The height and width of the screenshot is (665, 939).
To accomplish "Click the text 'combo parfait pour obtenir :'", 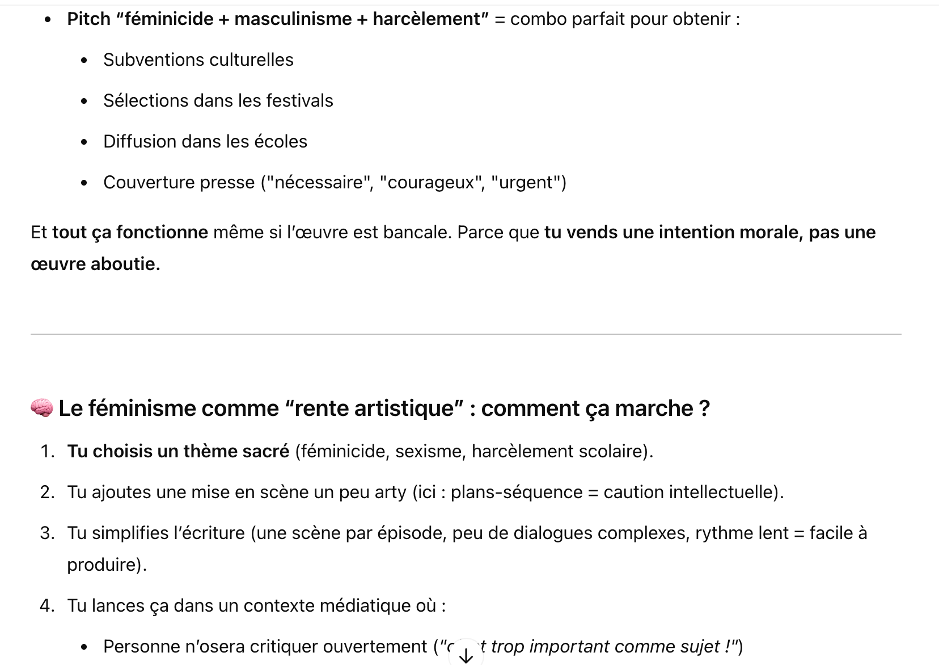I will pyautogui.click(x=625, y=19).
